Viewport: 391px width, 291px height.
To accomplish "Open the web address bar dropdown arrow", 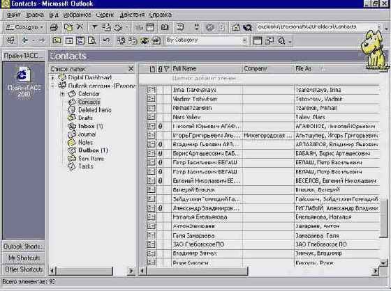I will [x=378, y=27].
